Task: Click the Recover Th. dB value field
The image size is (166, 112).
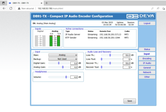Action: (x=126, y=63)
